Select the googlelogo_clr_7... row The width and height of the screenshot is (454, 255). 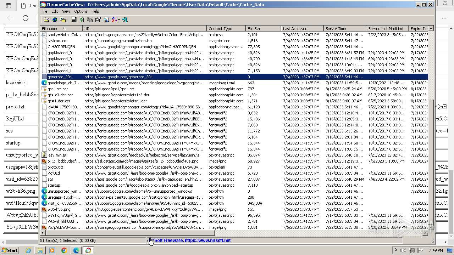click(234, 83)
